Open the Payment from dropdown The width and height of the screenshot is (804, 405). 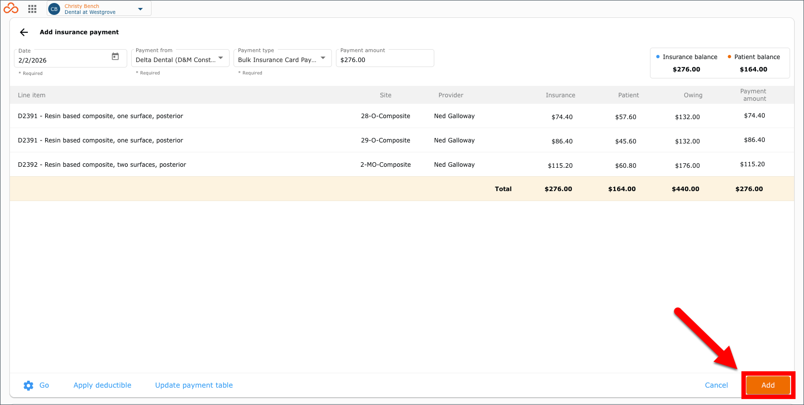180,58
